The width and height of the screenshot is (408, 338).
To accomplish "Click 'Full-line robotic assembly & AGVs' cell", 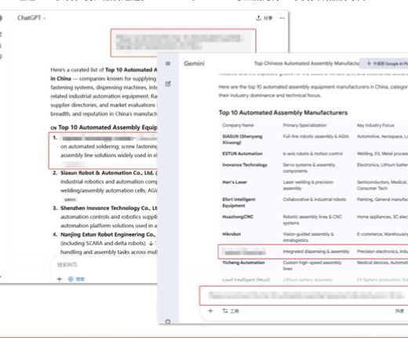I will coord(315,136).
